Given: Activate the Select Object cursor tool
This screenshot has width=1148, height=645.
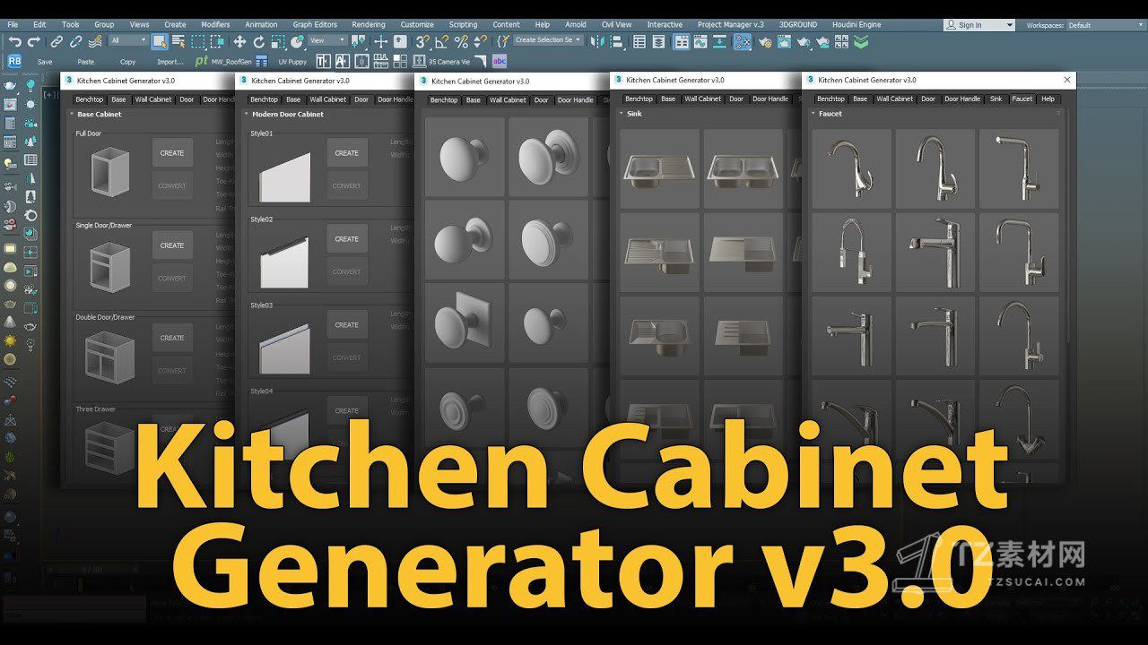Looking at the screenshot, I should point(159,41).
